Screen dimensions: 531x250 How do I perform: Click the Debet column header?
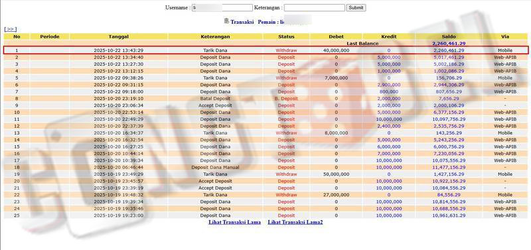[x=336, y=36]
